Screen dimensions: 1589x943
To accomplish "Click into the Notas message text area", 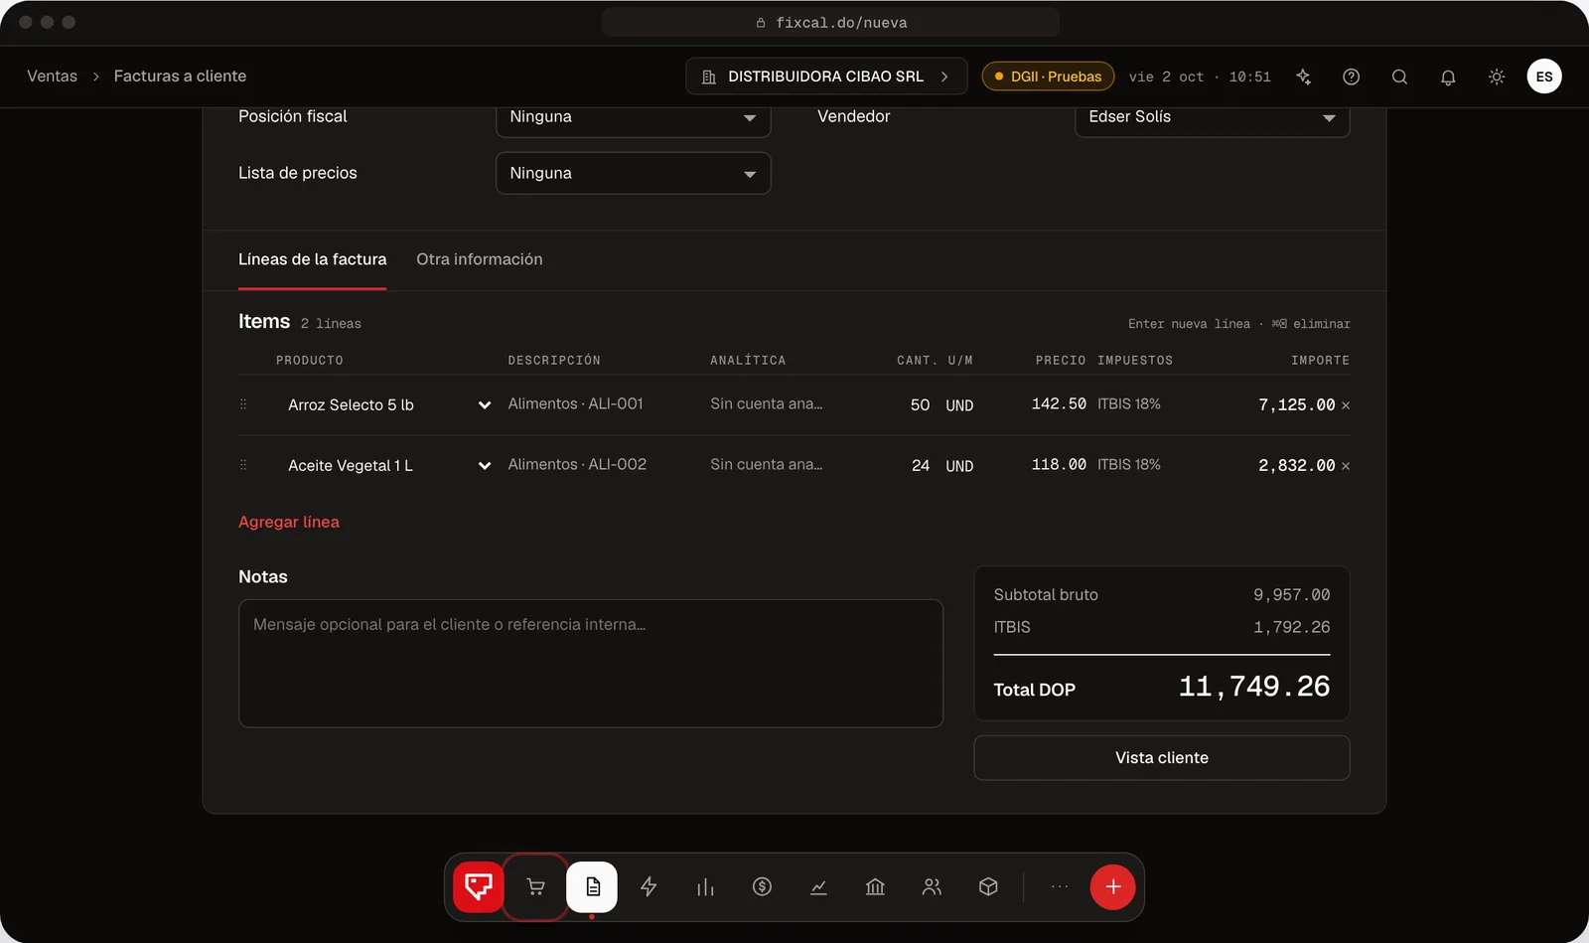I will pyautogui.click(x=591, y=664).
